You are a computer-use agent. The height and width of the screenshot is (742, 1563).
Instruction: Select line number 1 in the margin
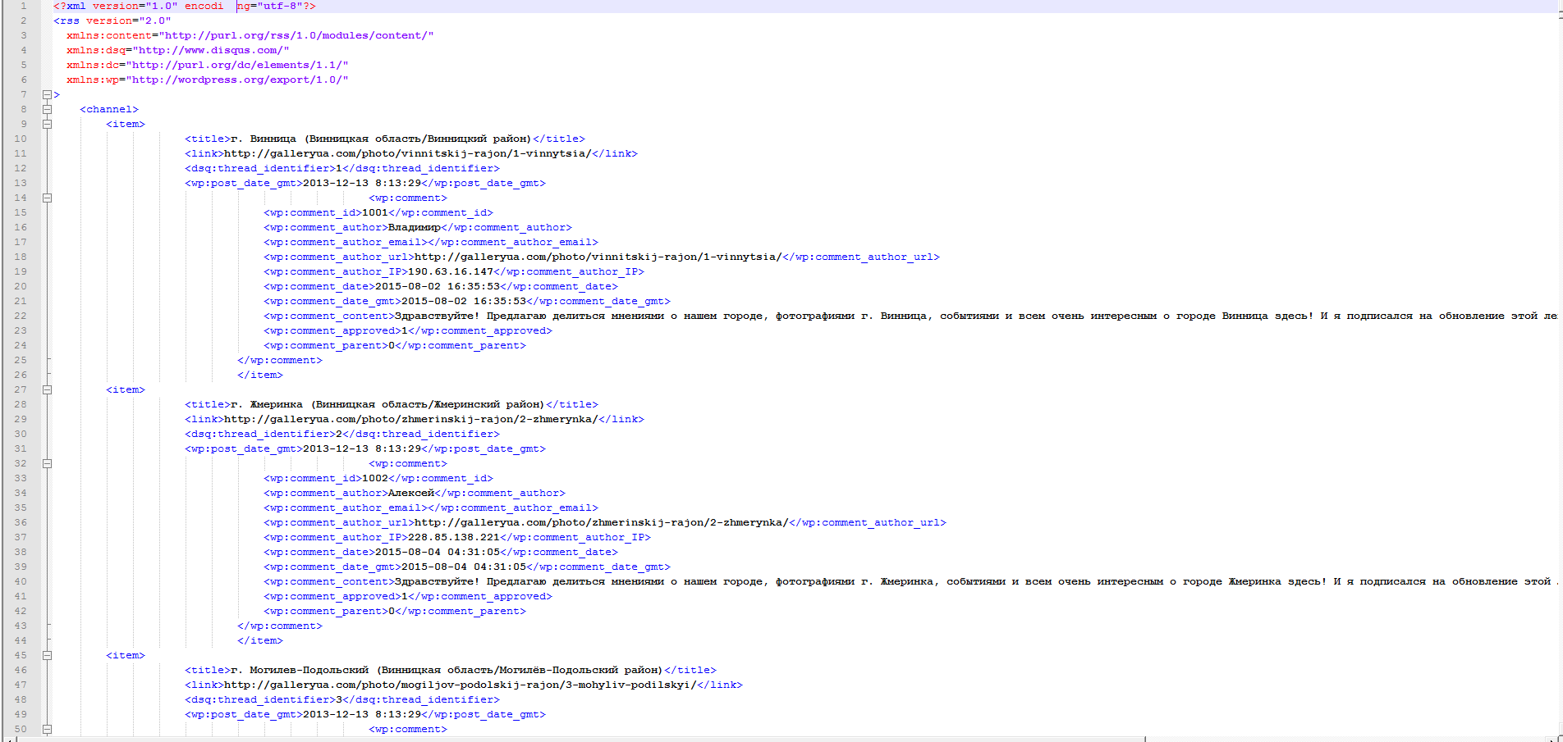pos(23,6)
